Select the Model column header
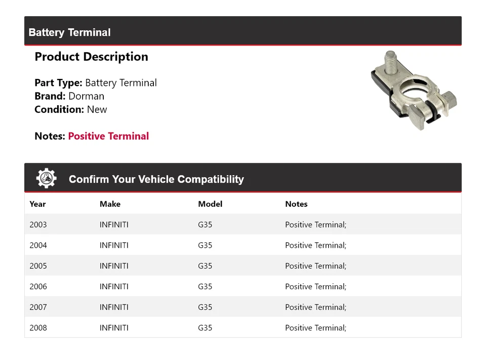 click(210, 204)
